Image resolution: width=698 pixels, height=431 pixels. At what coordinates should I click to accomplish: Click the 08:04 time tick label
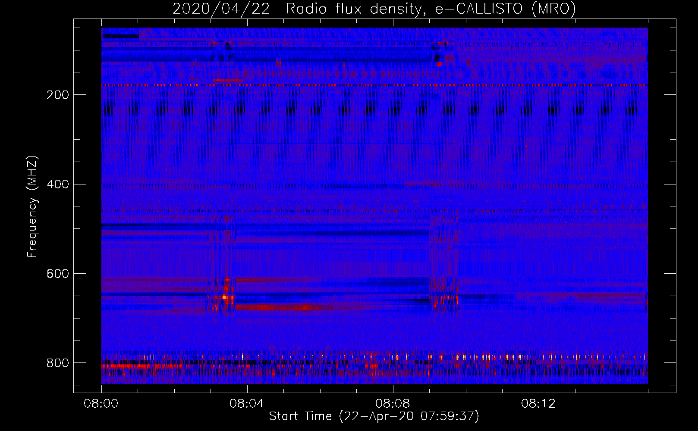click(247, 404)
